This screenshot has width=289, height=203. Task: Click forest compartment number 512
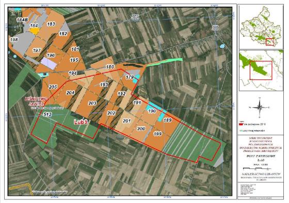(47, 114)
